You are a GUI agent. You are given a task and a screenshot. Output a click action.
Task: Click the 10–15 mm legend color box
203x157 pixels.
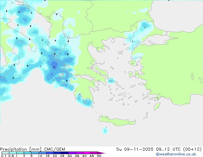[42, 153]
